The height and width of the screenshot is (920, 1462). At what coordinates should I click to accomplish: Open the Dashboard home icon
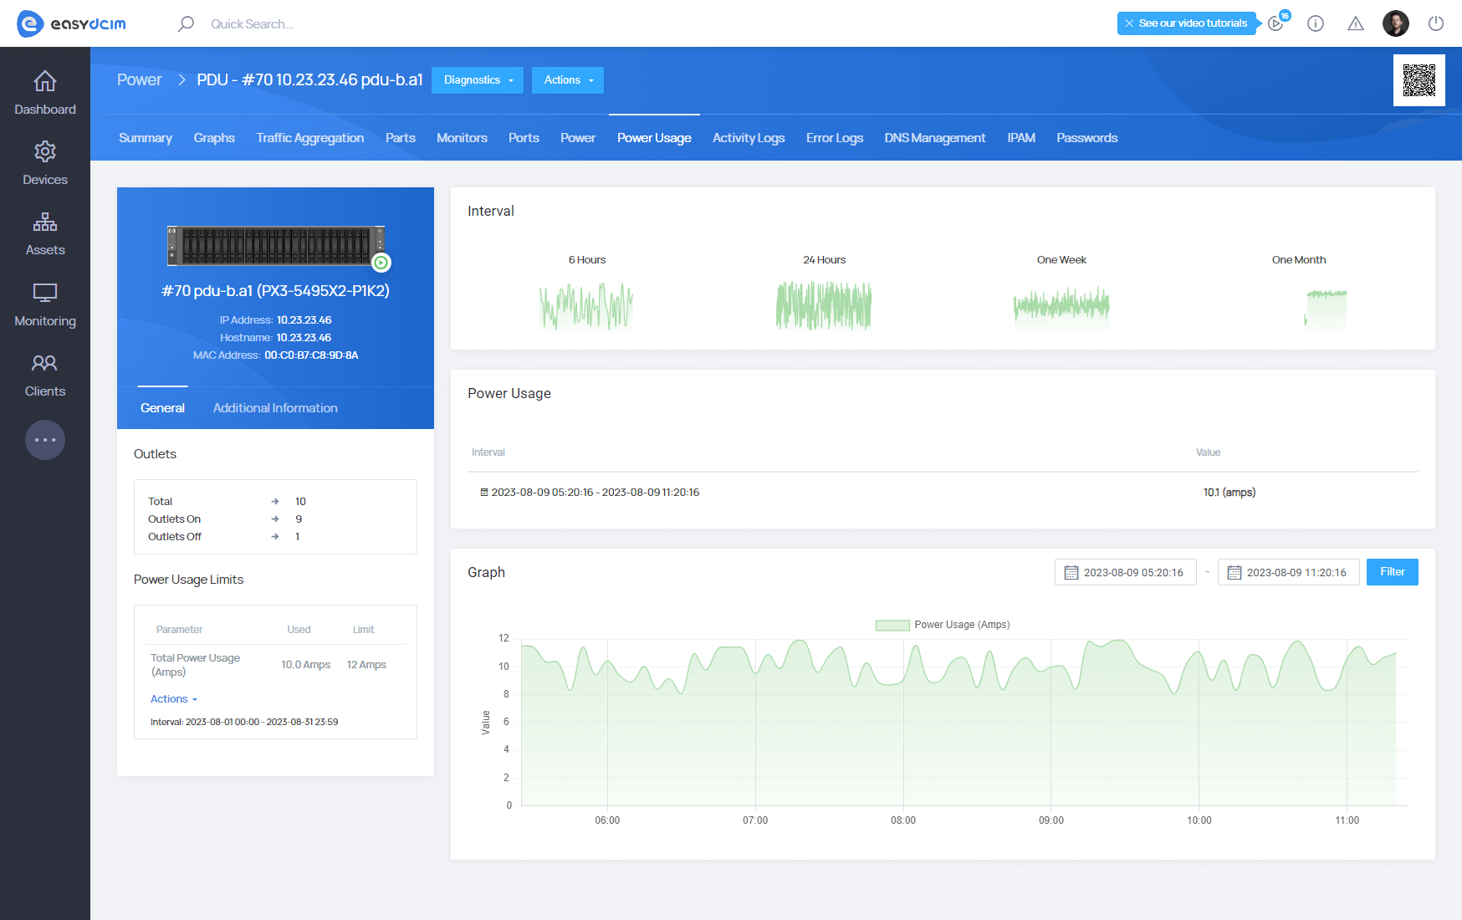[45, 82]
